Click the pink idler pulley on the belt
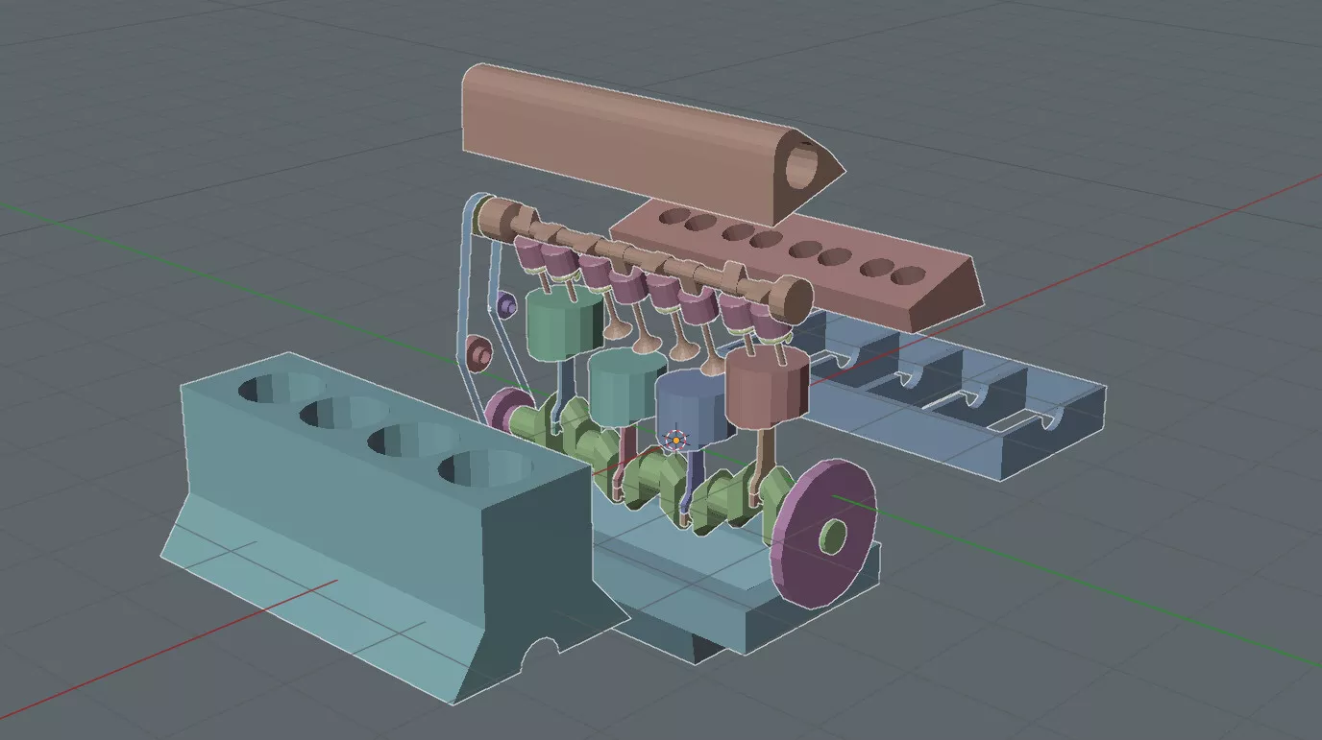Viewport: 1322px width, 740px height. (477, 353)
